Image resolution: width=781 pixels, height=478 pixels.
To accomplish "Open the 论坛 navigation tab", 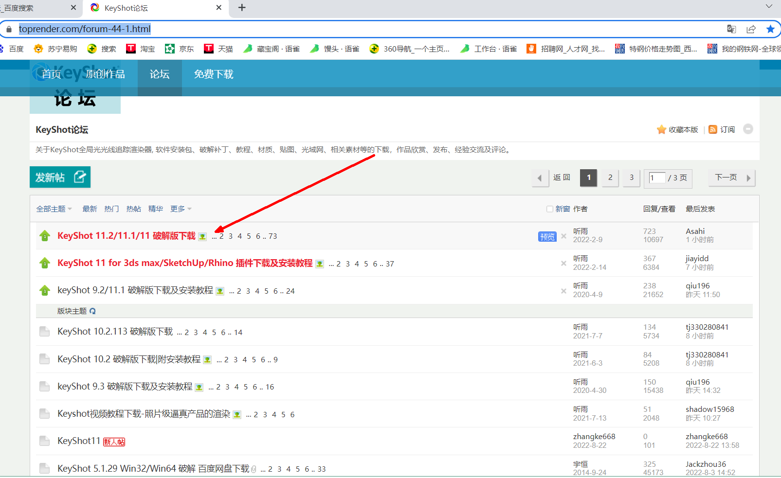I will 160,74.
